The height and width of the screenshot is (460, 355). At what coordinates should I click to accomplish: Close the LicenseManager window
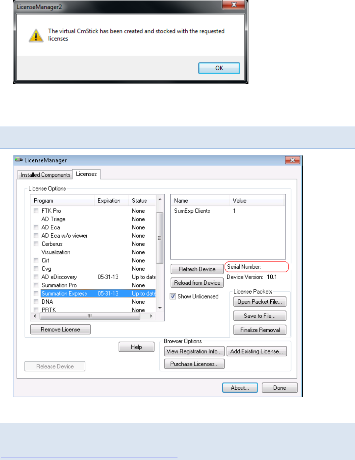[292, 160]
